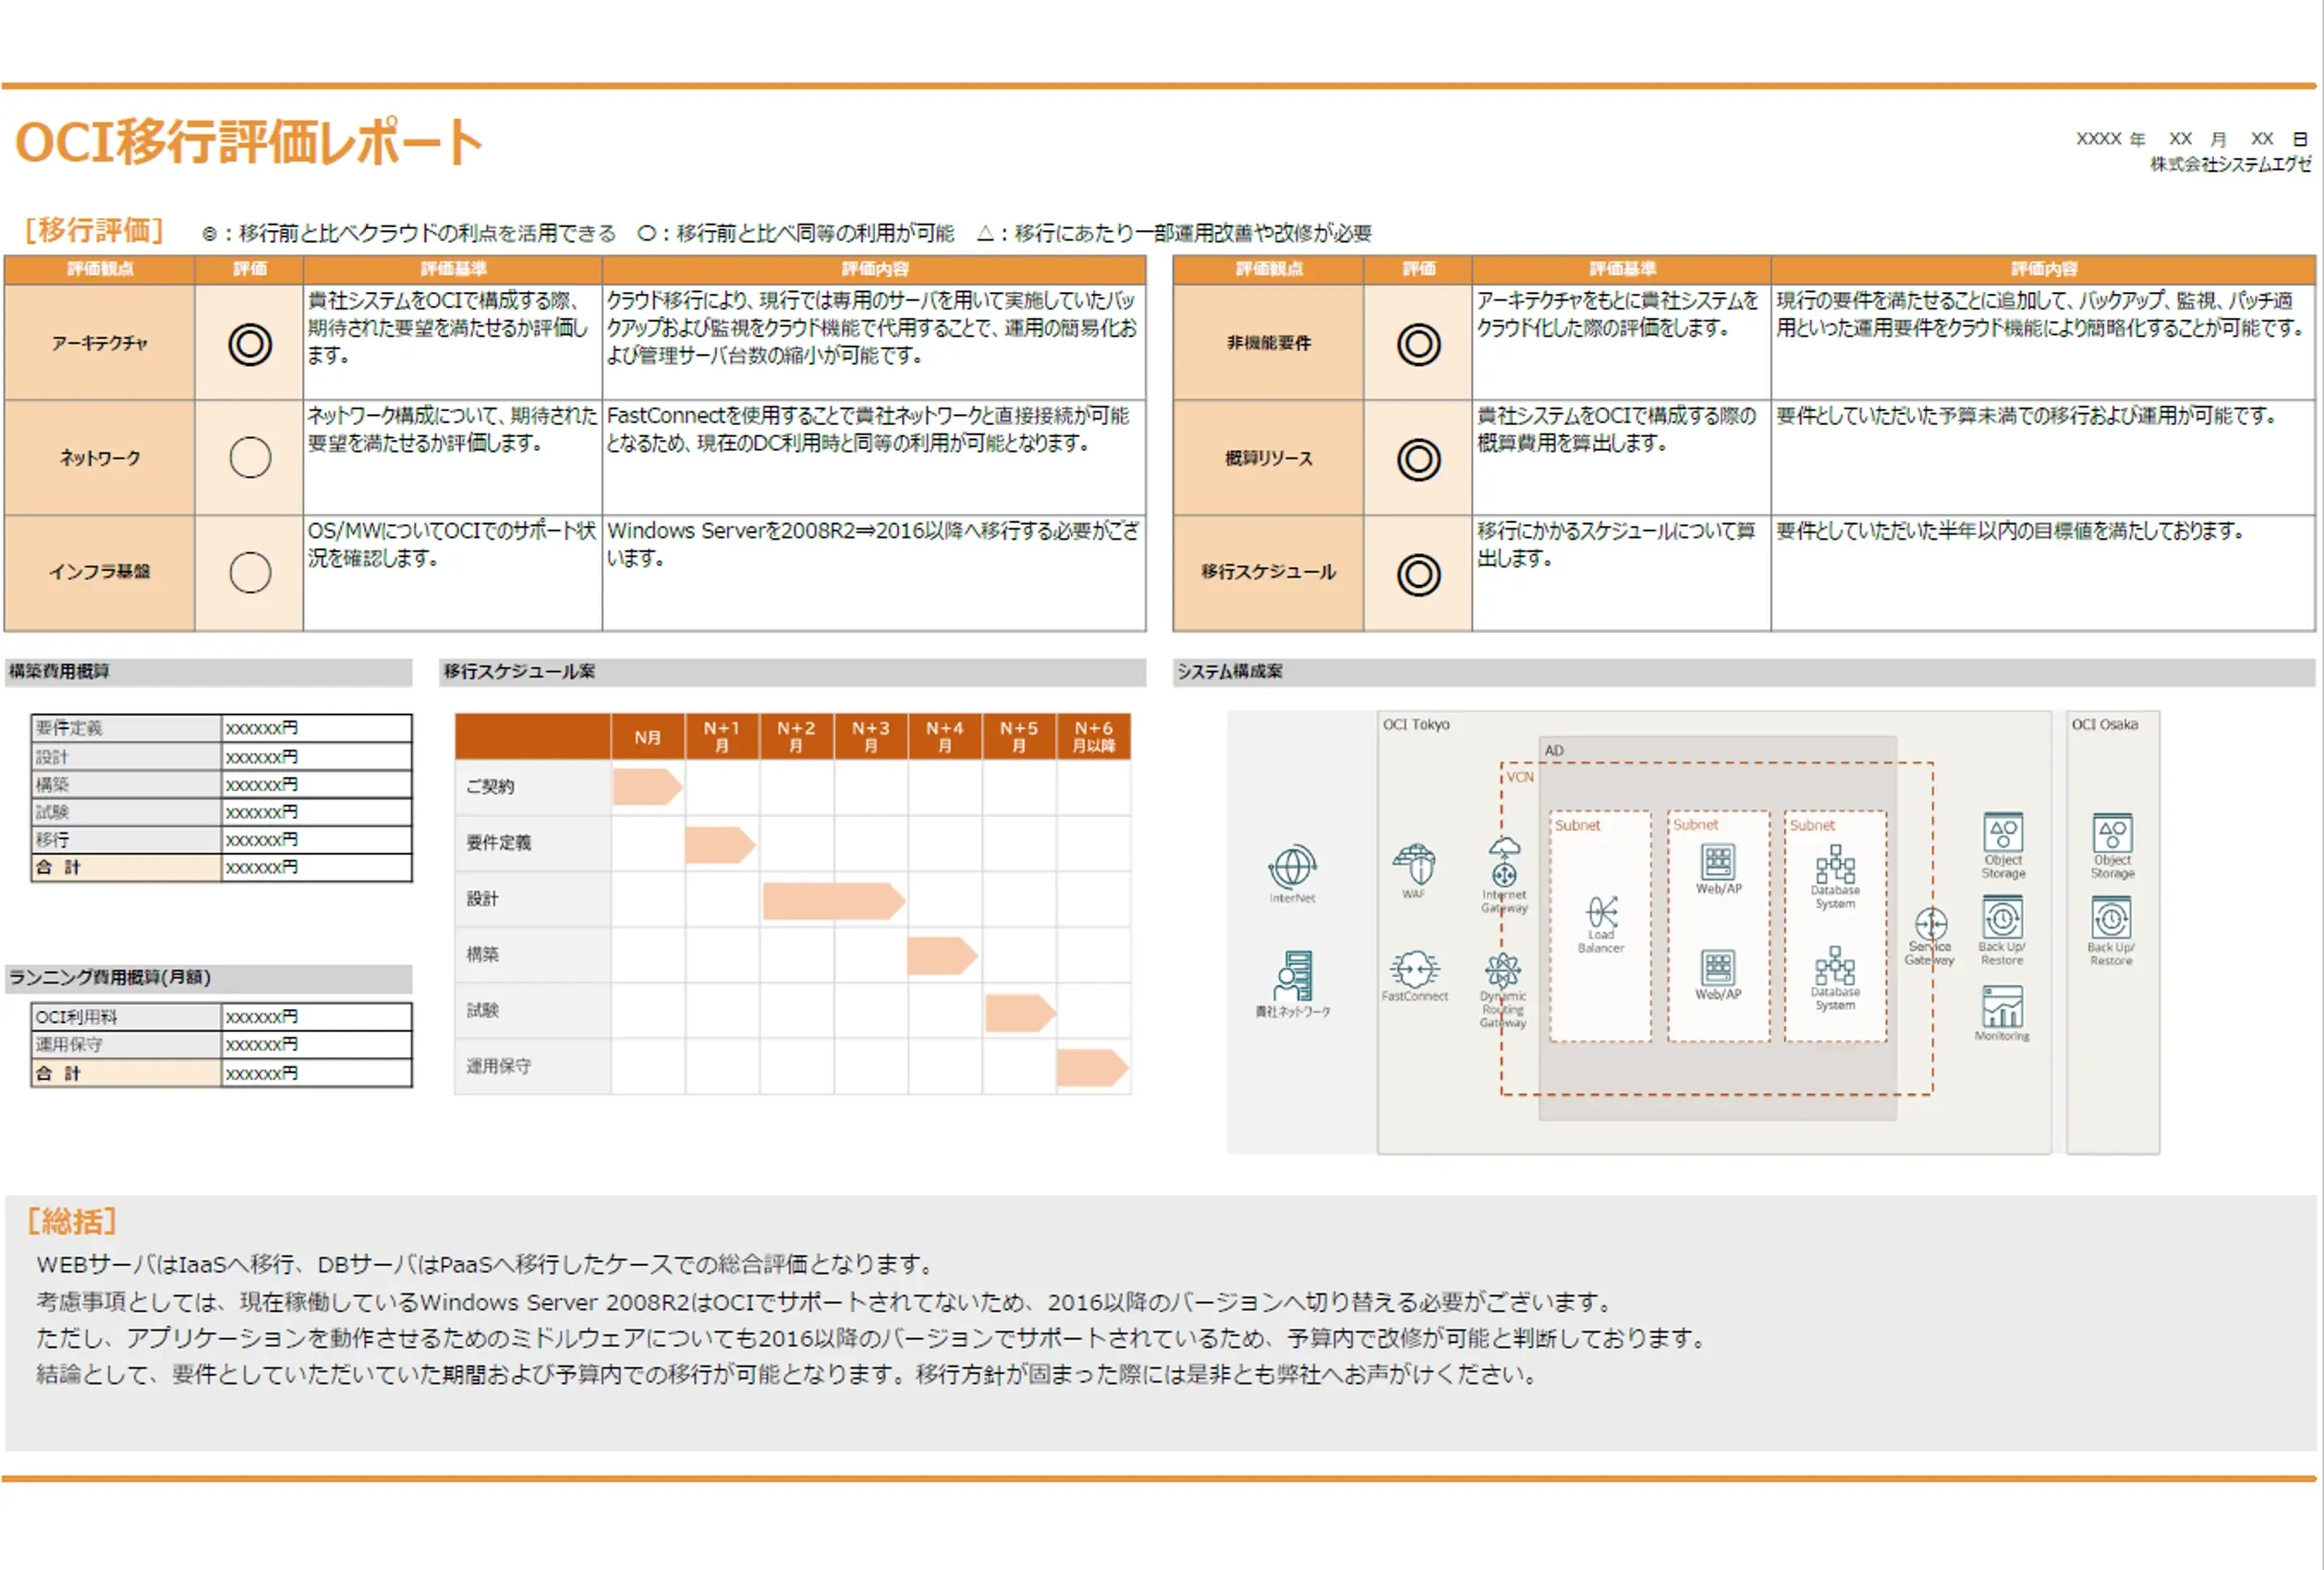Click the 設計 bar in the schedule chart
Image resolution: width=2324 pixels, height=1570 pixels.
pos(832,900)
